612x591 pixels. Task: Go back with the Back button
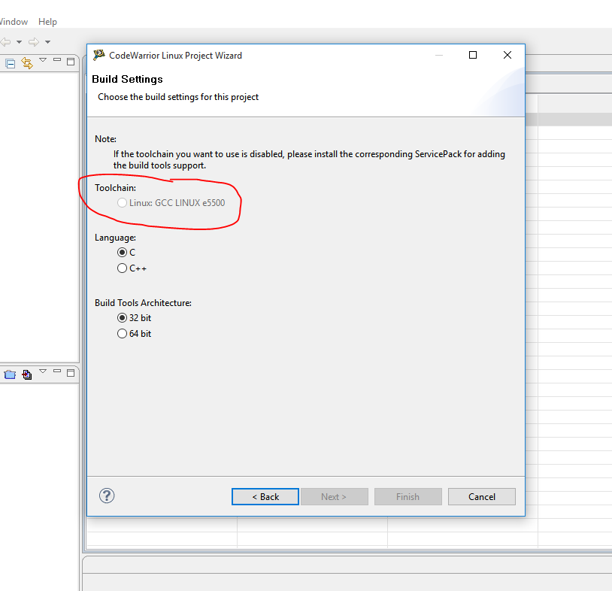coord(265,496)
